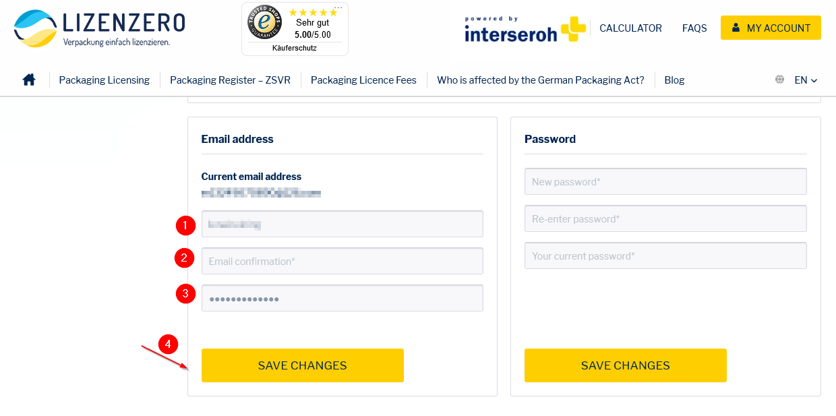Open Packaging Licensing menu

coord(104,80)
